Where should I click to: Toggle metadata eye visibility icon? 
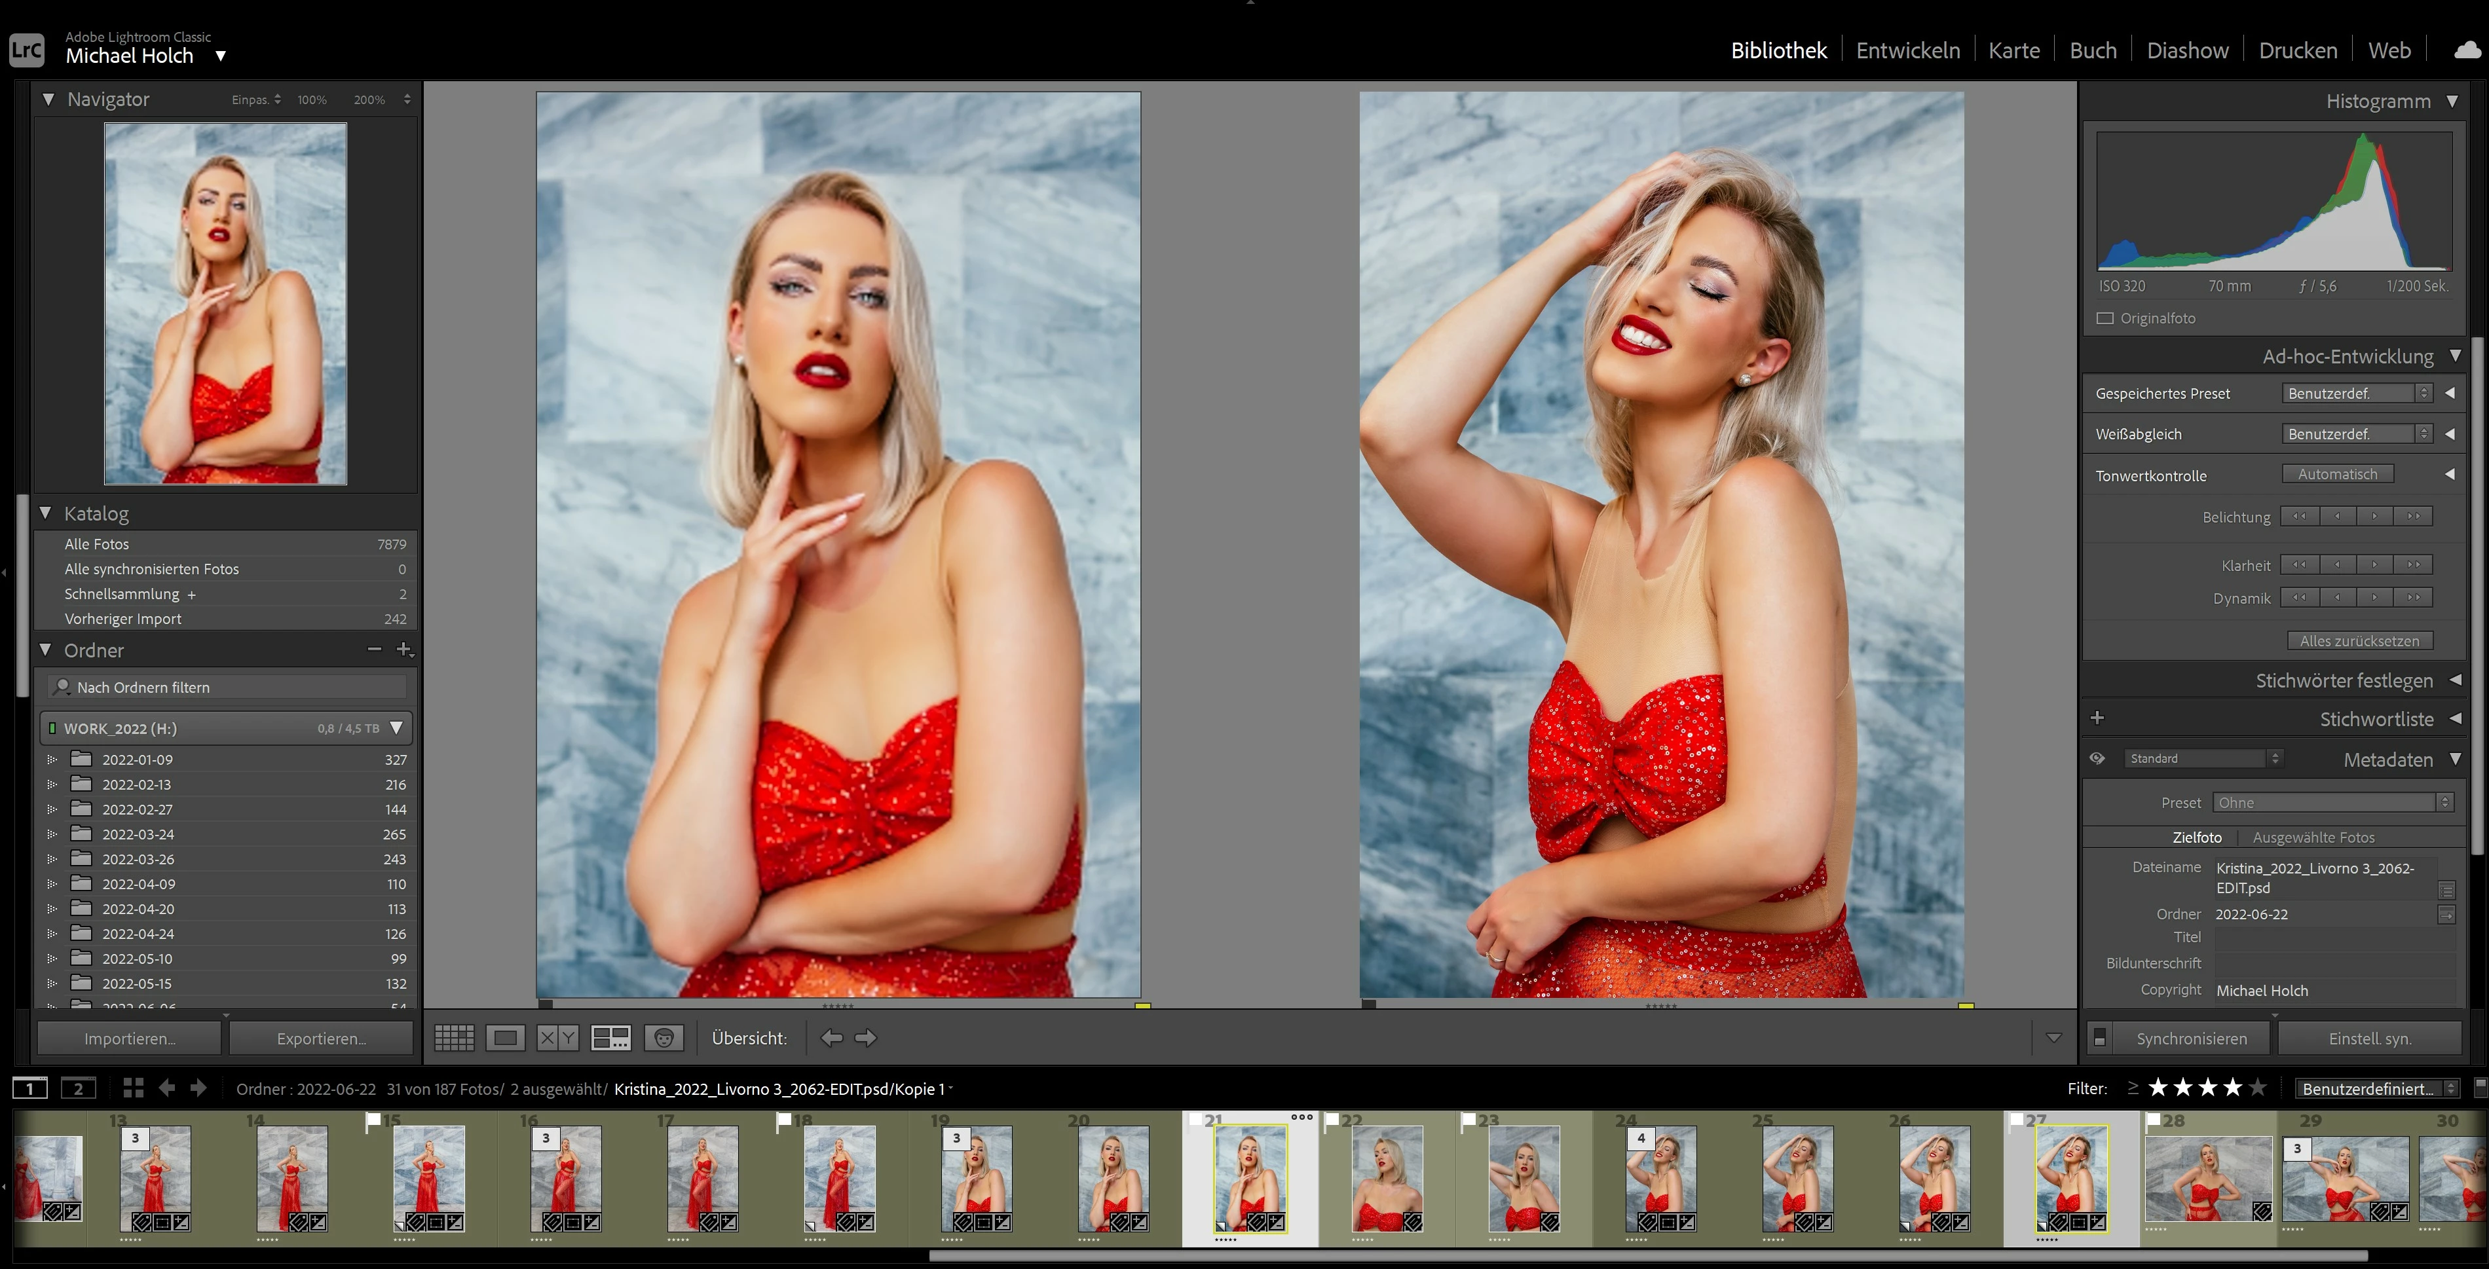pos(2098,759)
